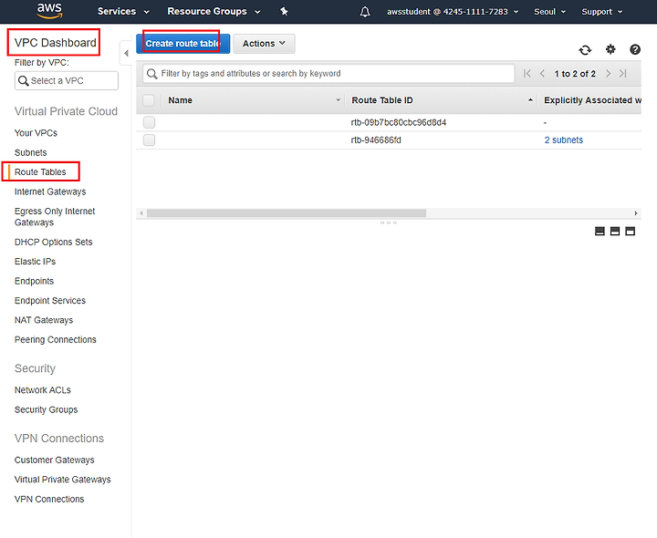The width and height of the screenshot is (657, 538).
Task: Open Endpoints in sidebar
Action: pos(34,281)
